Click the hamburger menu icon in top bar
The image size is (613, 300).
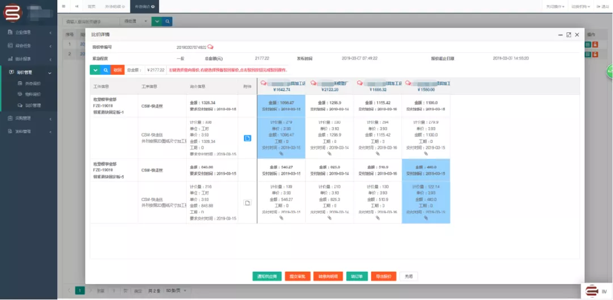[64, 6]
